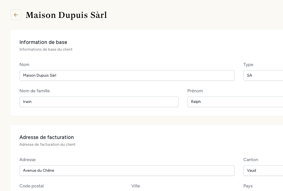Place cursor in the Nom de famille field
283x191 pixels.
[x=99, y=102]
